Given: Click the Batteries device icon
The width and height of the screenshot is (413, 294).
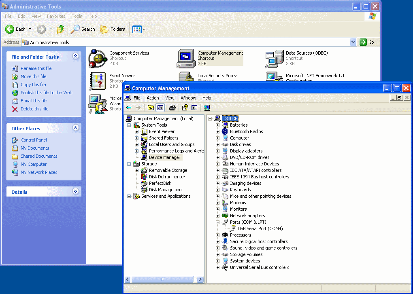Looking at the screenshot, I should click(225, 125).
